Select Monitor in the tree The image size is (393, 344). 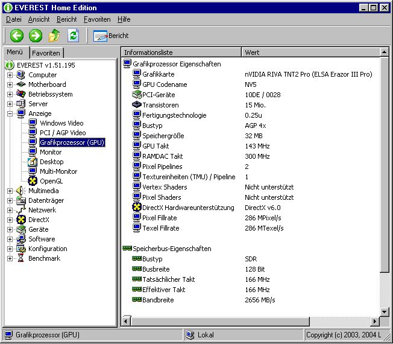pos(51,152)
